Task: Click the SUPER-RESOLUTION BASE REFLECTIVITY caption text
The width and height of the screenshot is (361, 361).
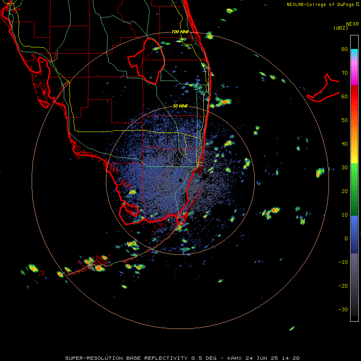Action: point(126,358)
